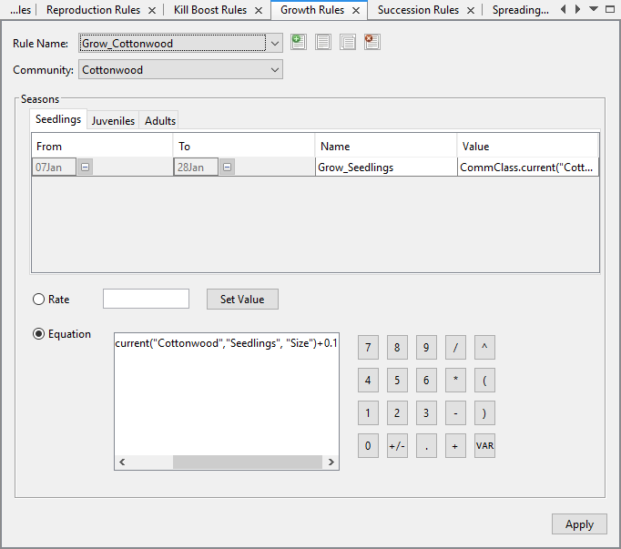Viewport: 621px width, 549px height.
Task: Open the From date picker for 07Jan
Action: (85, 168)
